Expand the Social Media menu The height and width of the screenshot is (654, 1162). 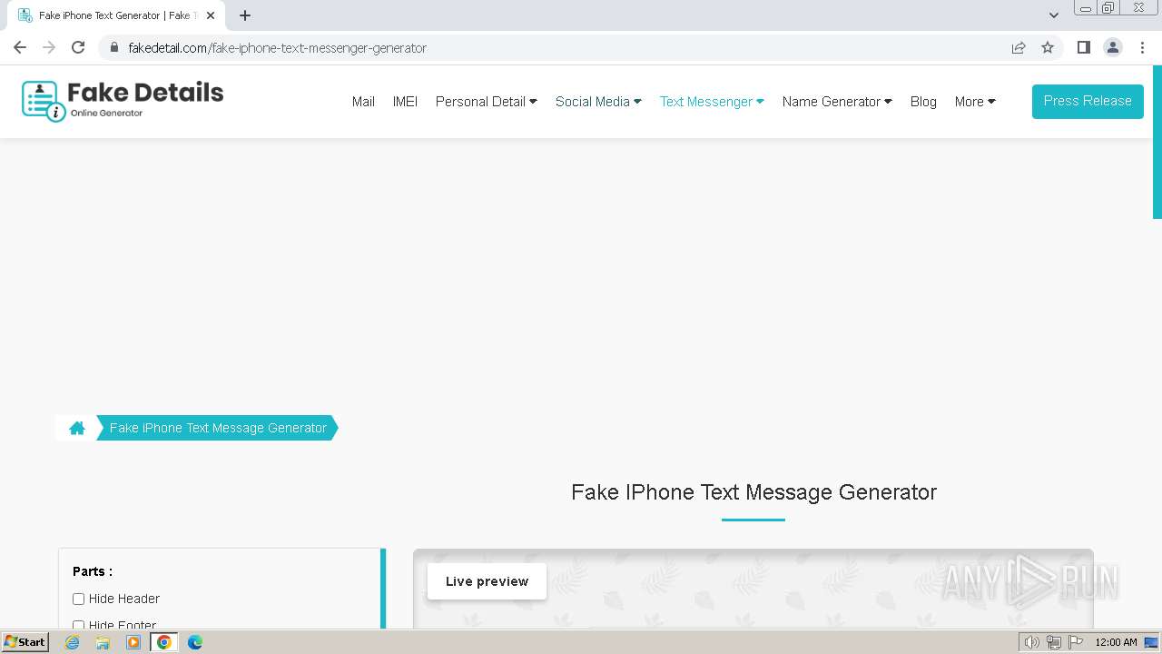point(598,102)
